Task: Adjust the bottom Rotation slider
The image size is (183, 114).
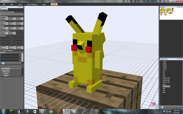Action: 12,44
